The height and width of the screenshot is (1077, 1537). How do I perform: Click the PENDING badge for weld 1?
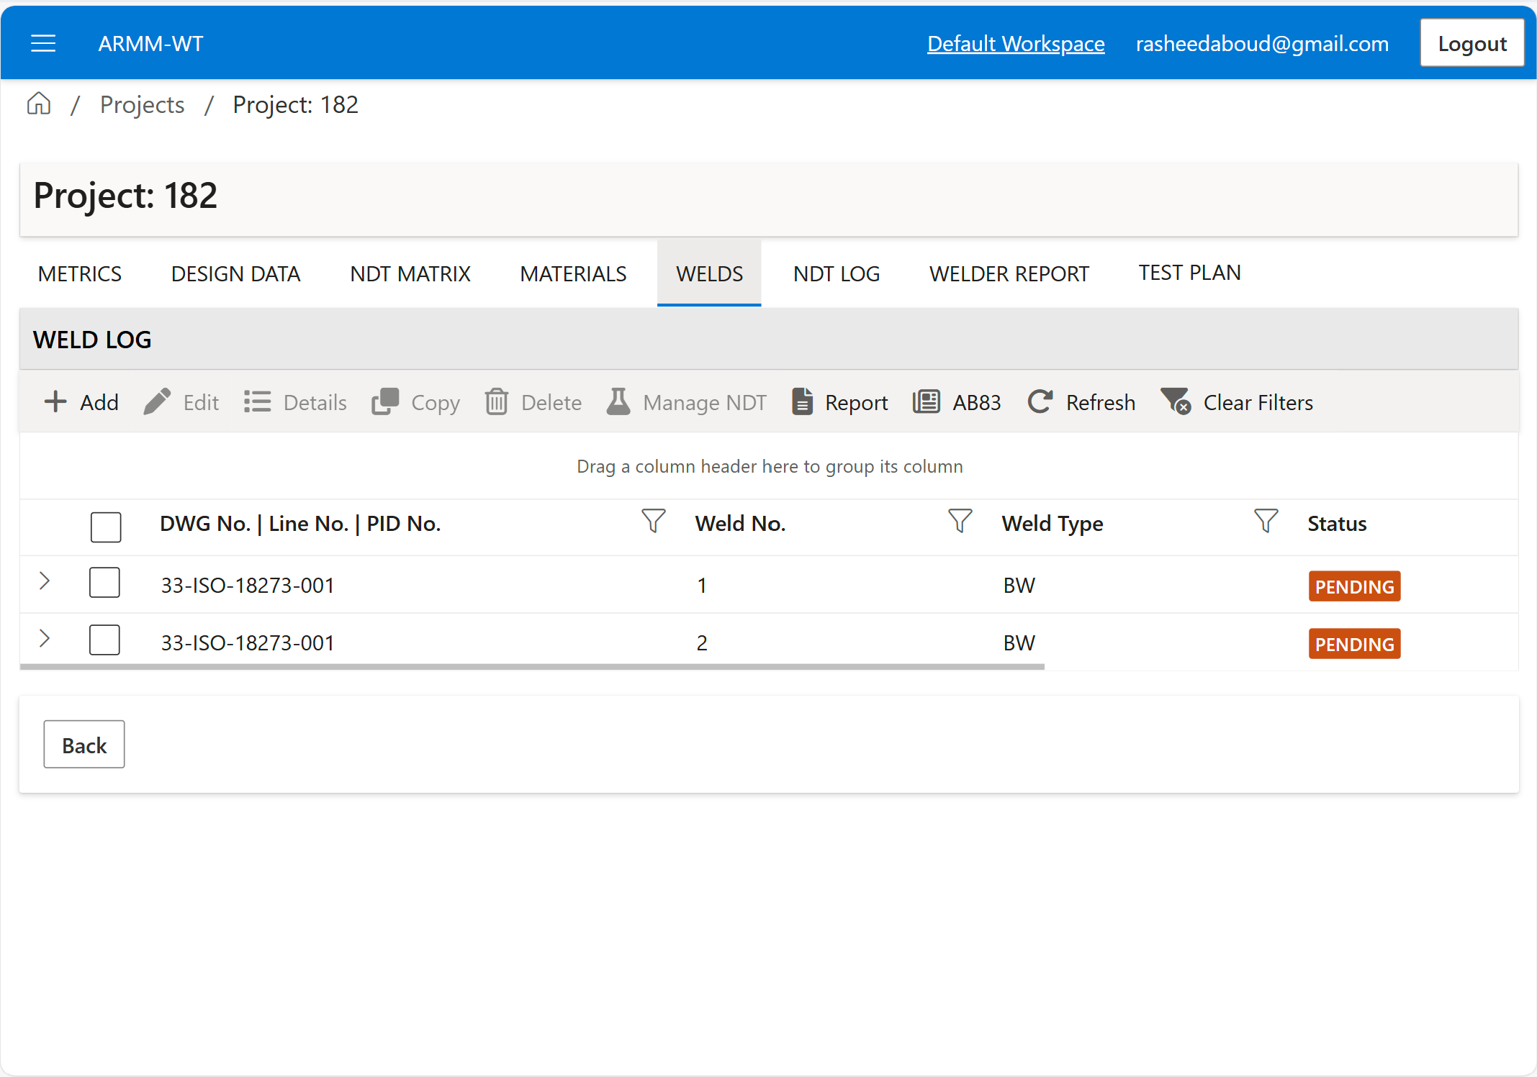(x=1354, y=586)
